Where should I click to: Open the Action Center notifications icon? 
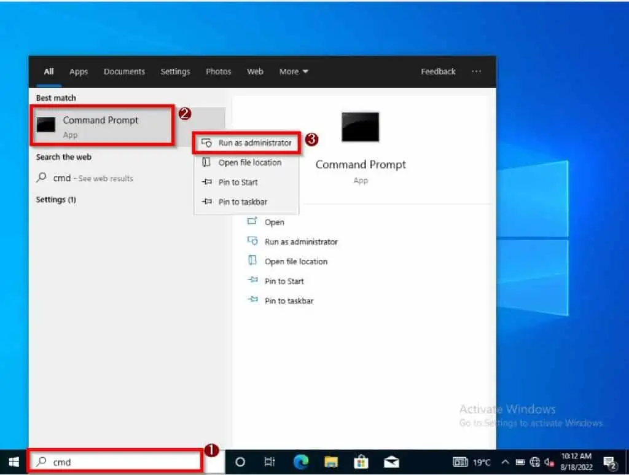coord(610,463)
